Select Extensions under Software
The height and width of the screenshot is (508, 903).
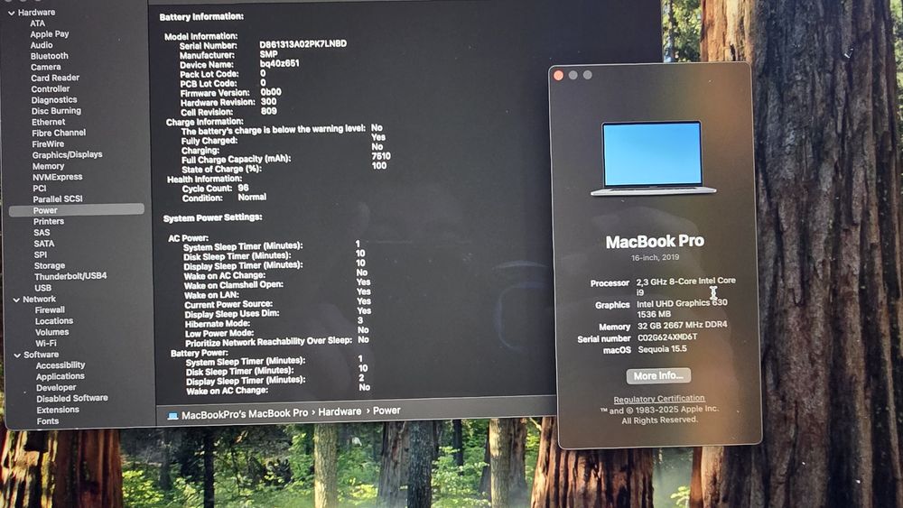point(58,411)
